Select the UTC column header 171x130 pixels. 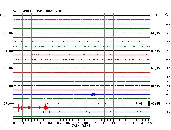coord(156,15)
